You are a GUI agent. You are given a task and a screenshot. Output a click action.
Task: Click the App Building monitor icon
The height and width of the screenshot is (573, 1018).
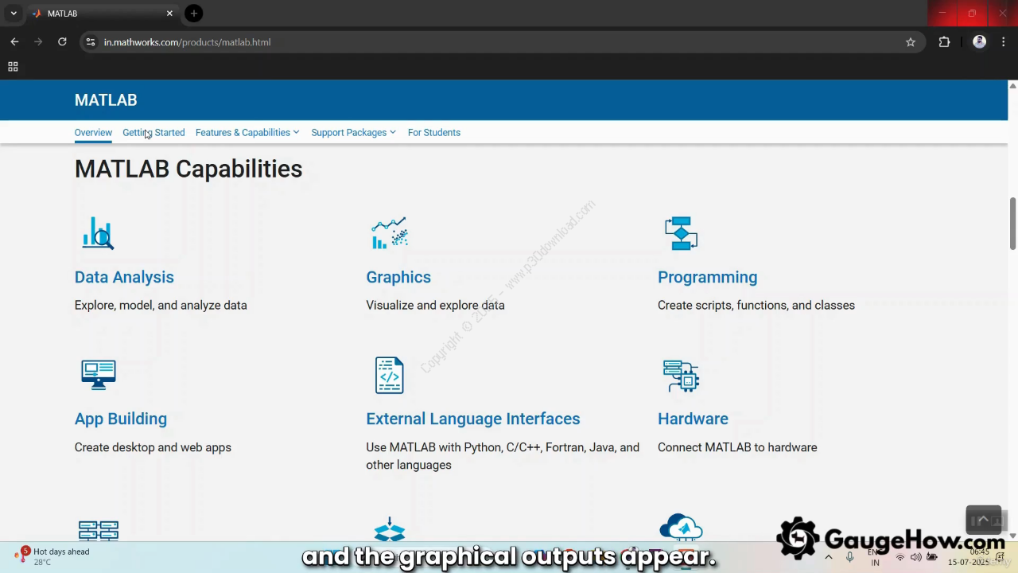[x=99, y=375]
